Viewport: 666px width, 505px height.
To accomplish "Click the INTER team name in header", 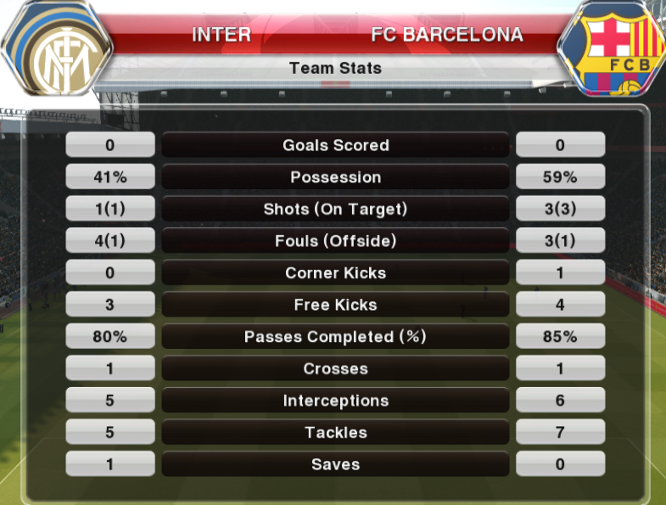I will pyautogui.click(x=221, y=35).
